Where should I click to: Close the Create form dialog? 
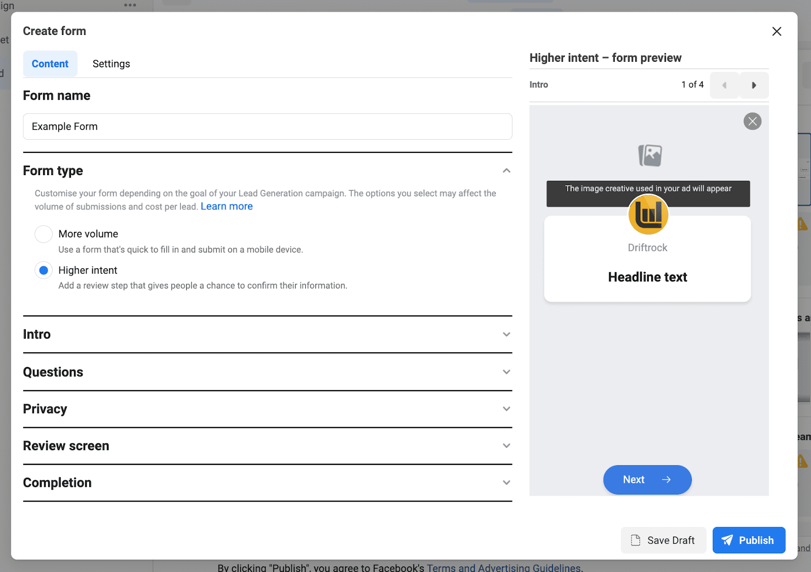777,31
